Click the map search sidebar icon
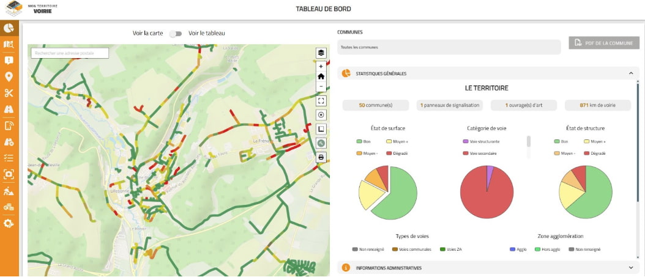 pos(9,45)
